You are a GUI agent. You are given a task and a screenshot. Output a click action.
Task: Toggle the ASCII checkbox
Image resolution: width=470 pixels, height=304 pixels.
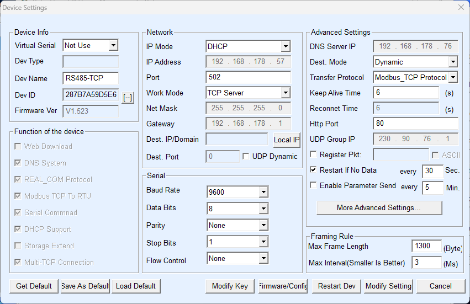(x=435, y=155)
